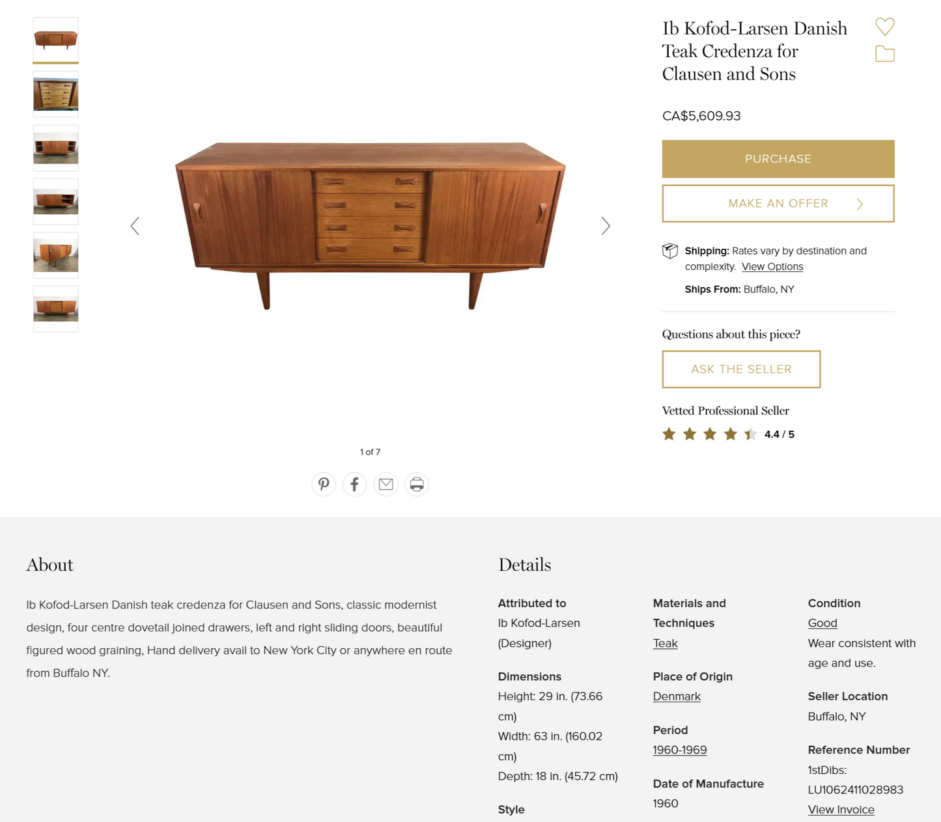Open the Teak materials link
941x822 pixels.
[x=665, y=643]
